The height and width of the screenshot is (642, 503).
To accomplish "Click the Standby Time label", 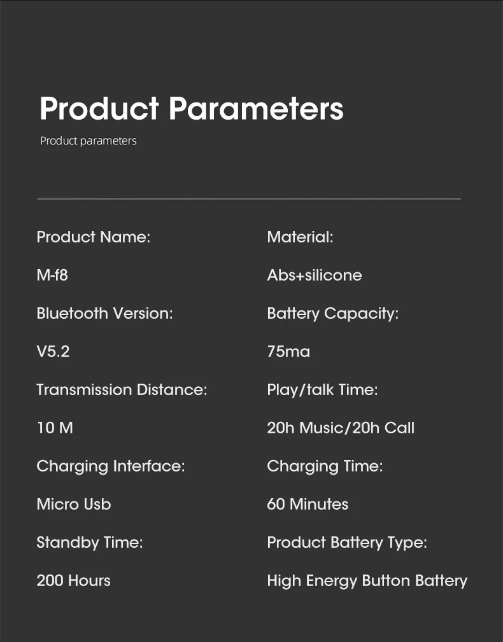I will pyautogui.click(x=90, y=543).
